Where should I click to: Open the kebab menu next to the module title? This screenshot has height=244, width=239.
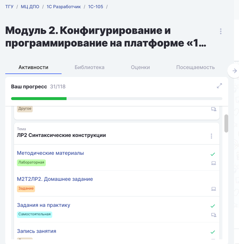click(x=221, y=31)
